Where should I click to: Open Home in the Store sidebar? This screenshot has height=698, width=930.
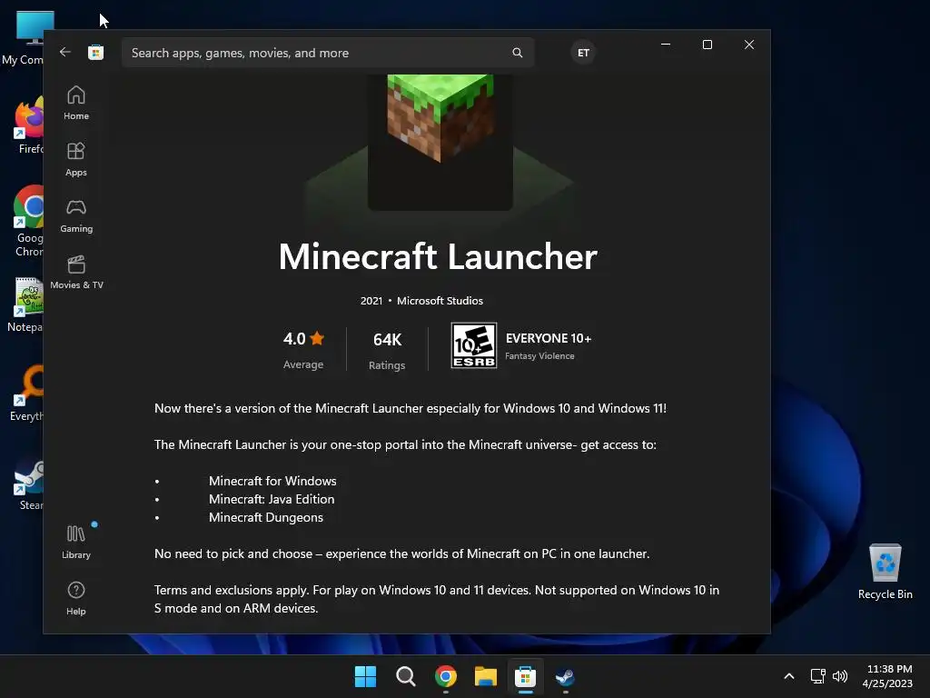pyautogui.click(x=76, y=103)
